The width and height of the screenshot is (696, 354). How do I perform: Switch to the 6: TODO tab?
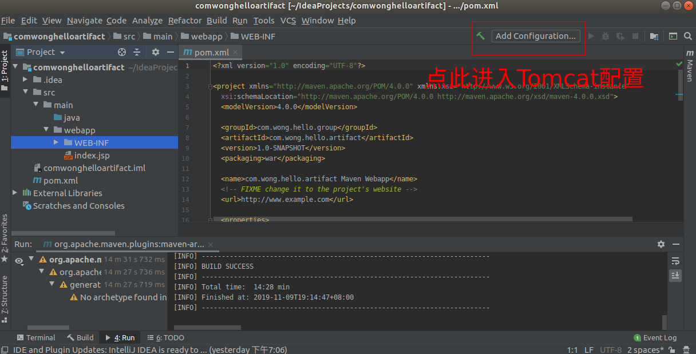pos(166,337)
